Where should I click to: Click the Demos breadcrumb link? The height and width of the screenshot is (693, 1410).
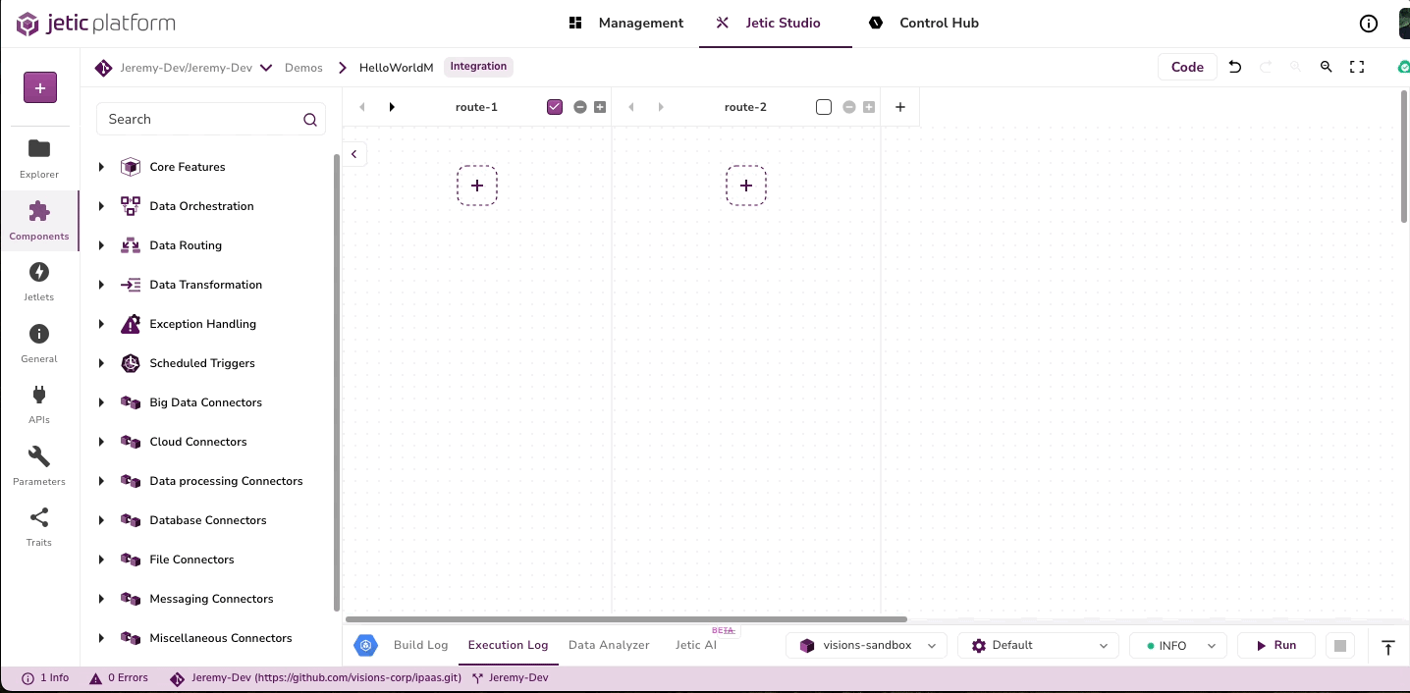pos(303,68)
